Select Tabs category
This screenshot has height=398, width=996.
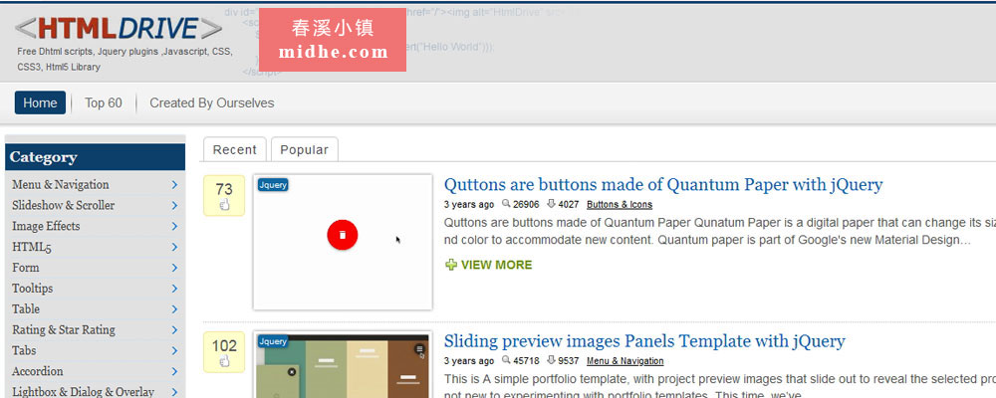[24, 350]
